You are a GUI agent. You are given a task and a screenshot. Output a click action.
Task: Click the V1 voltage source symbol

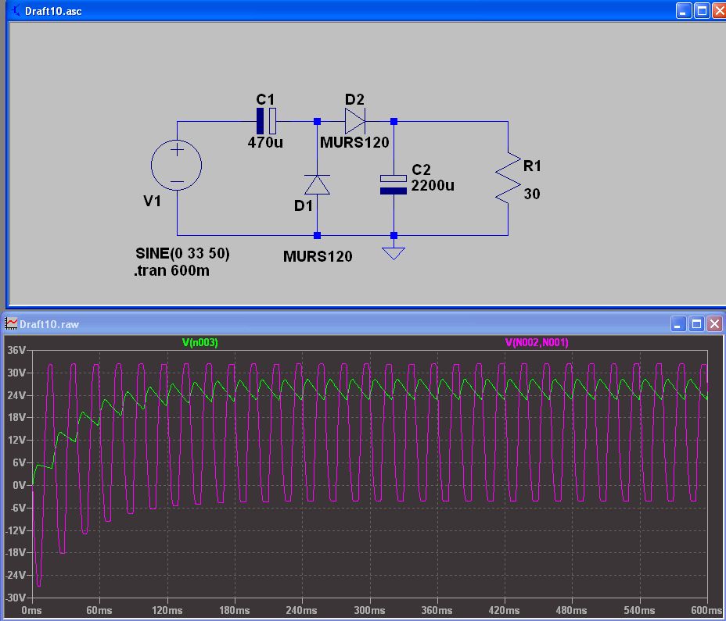[x=176, y=165]
